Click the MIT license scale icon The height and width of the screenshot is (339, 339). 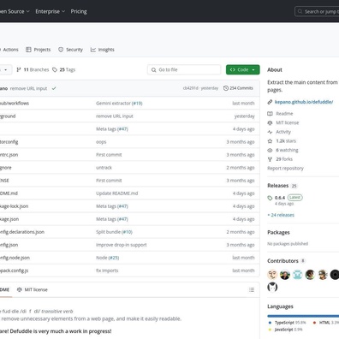[270, 122]
